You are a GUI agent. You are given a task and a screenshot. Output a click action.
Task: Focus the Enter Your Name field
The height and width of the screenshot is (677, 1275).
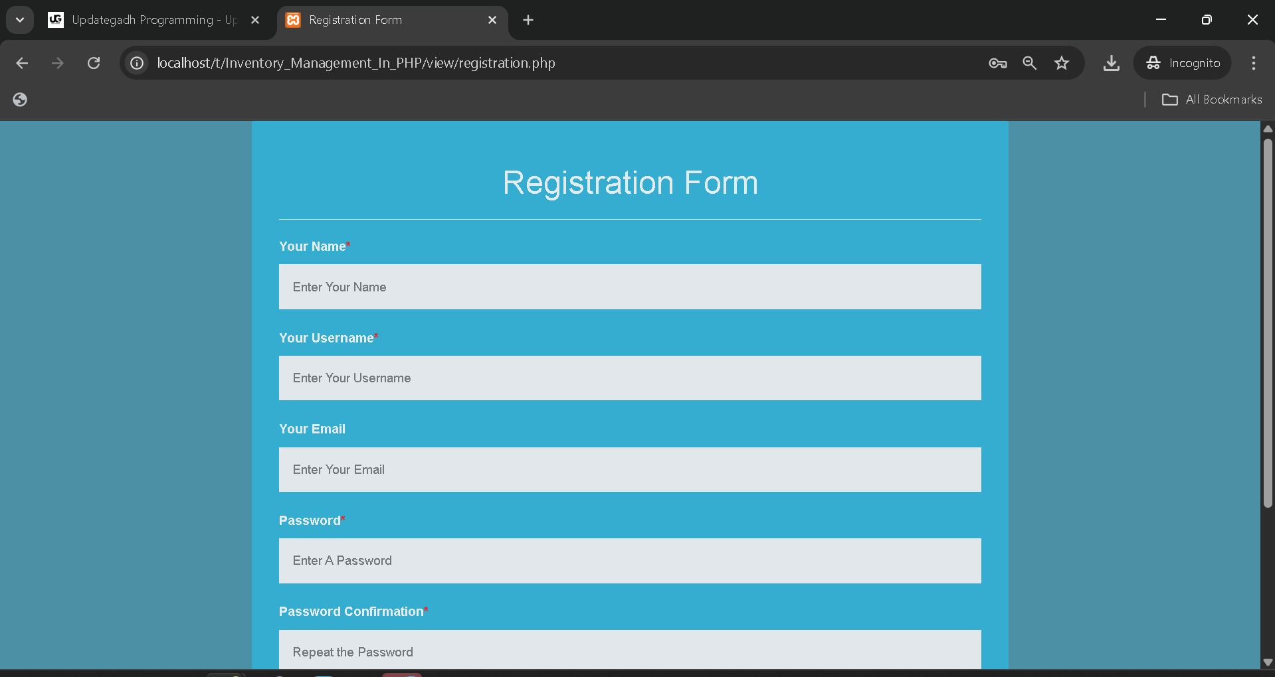point(629,287)
